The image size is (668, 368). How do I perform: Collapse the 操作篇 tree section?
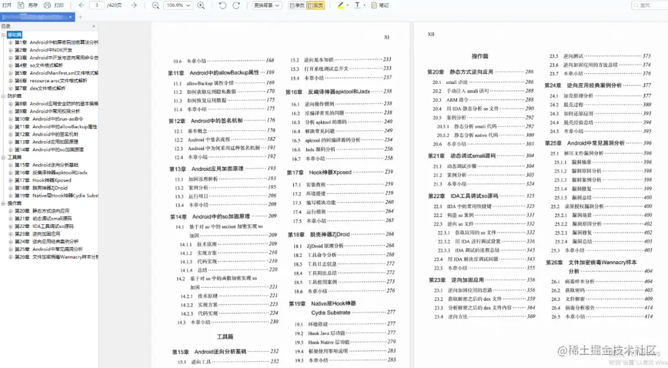click(x=4, y=203)
